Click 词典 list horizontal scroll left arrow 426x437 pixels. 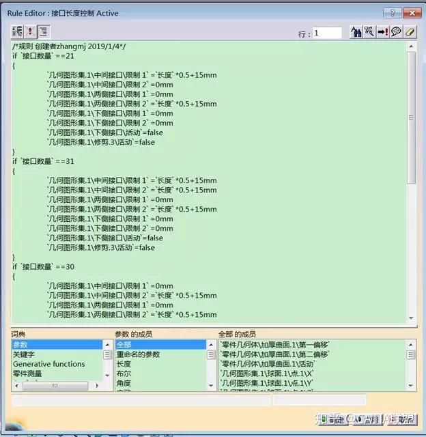tap(16, 386)
